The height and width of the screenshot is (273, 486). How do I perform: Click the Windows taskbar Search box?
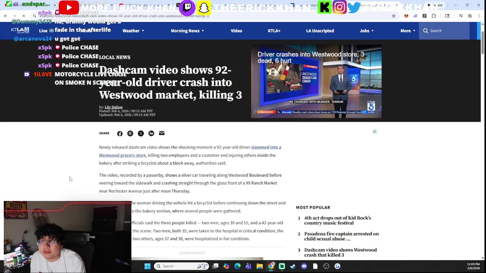pyautogui.click(x=181, y=266)
